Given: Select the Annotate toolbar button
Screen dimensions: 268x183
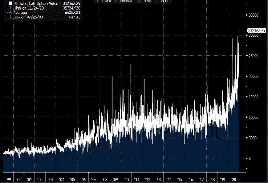Looking at the screenshot, I should tap(124, 1).
